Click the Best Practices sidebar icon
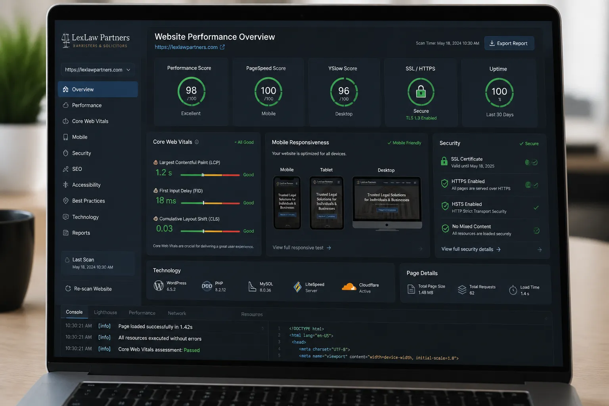 pos(66,201)
